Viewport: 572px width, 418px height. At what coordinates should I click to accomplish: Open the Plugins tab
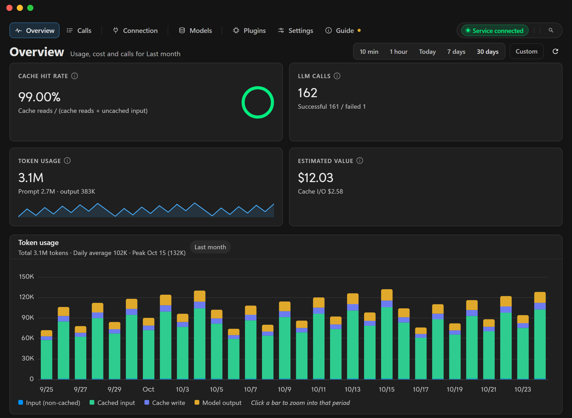tap(249, 31)
